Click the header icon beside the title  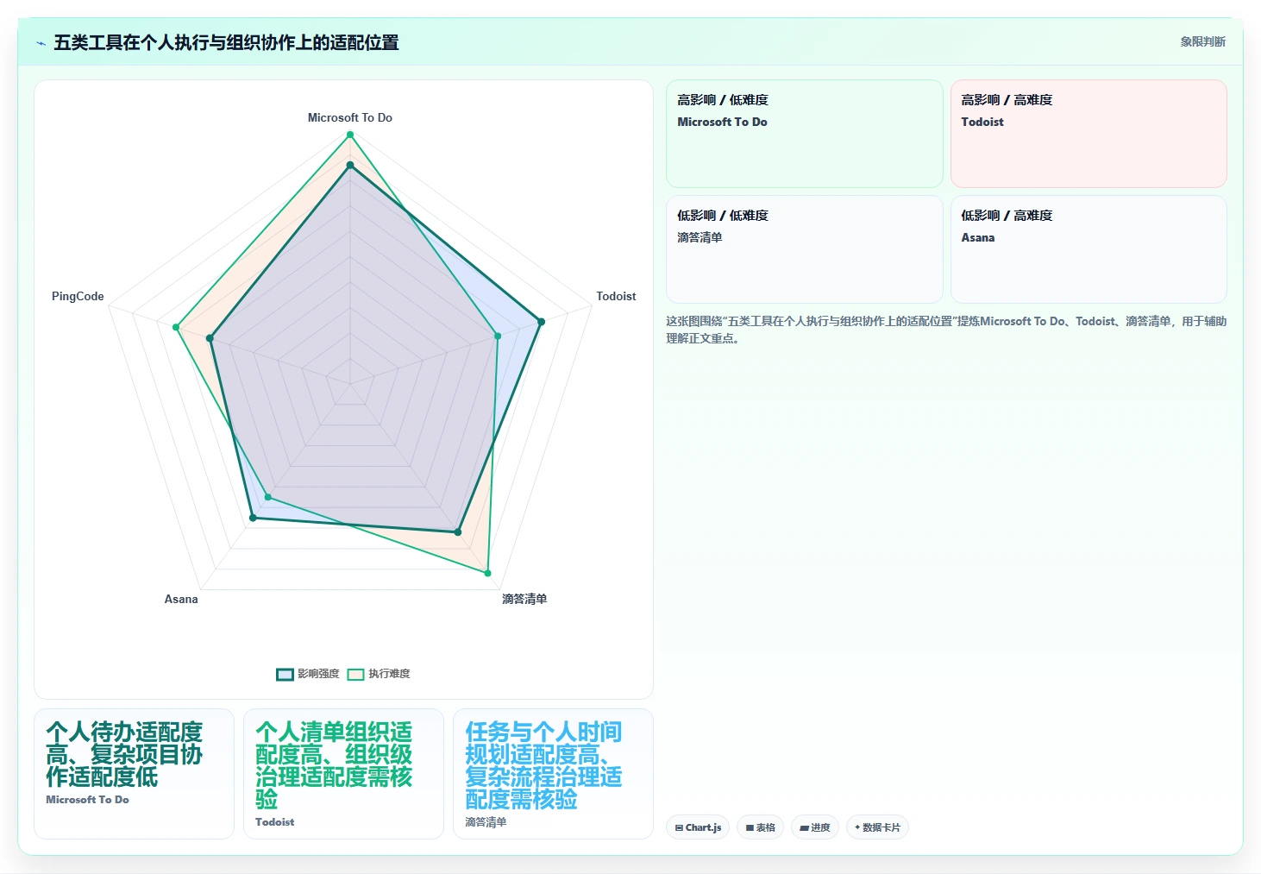pyautogui.click(x=41, y=43)
